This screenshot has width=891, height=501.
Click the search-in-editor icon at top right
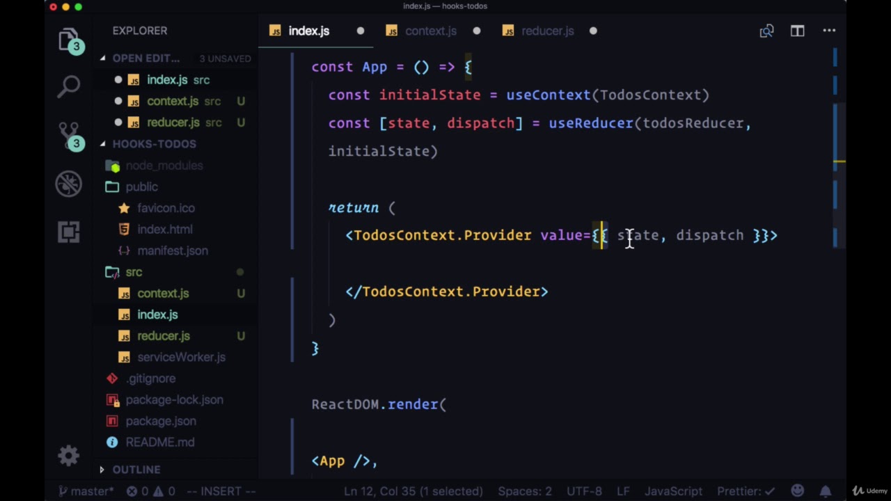pyautogui.click(x=766, y=31)
